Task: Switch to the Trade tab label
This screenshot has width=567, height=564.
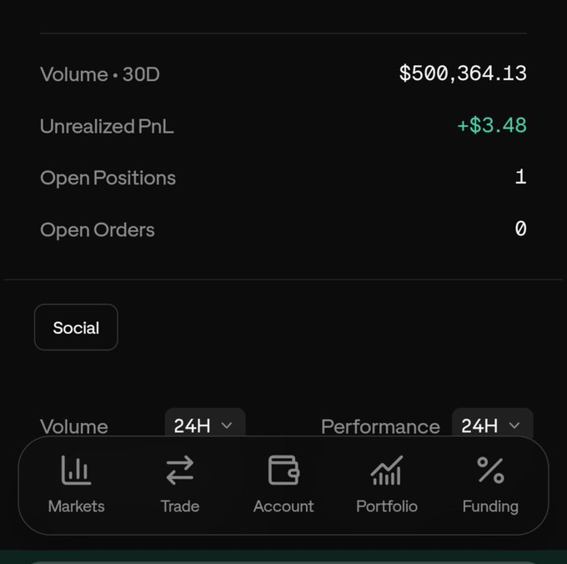Action: point(180,506)
